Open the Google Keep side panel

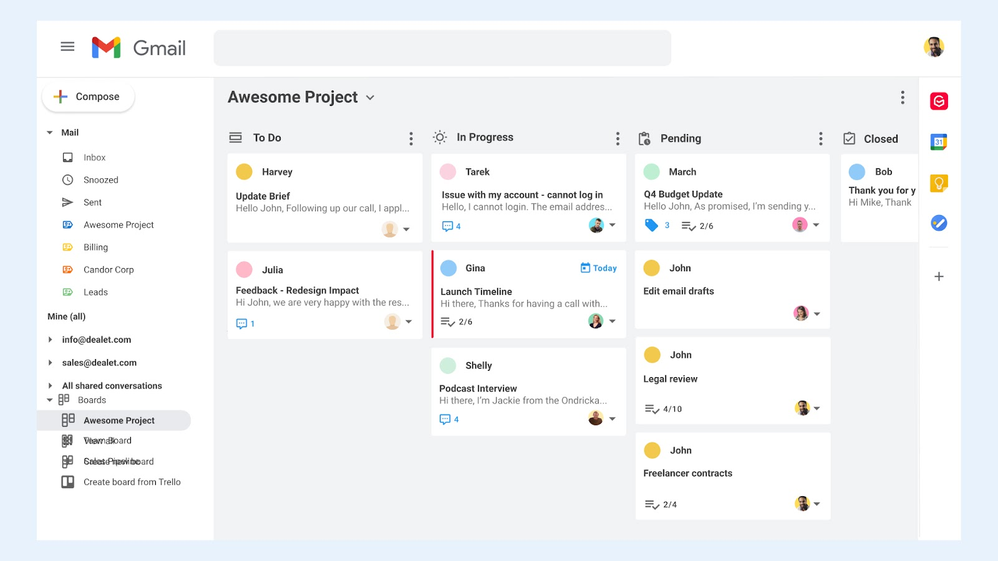[939, 183]
